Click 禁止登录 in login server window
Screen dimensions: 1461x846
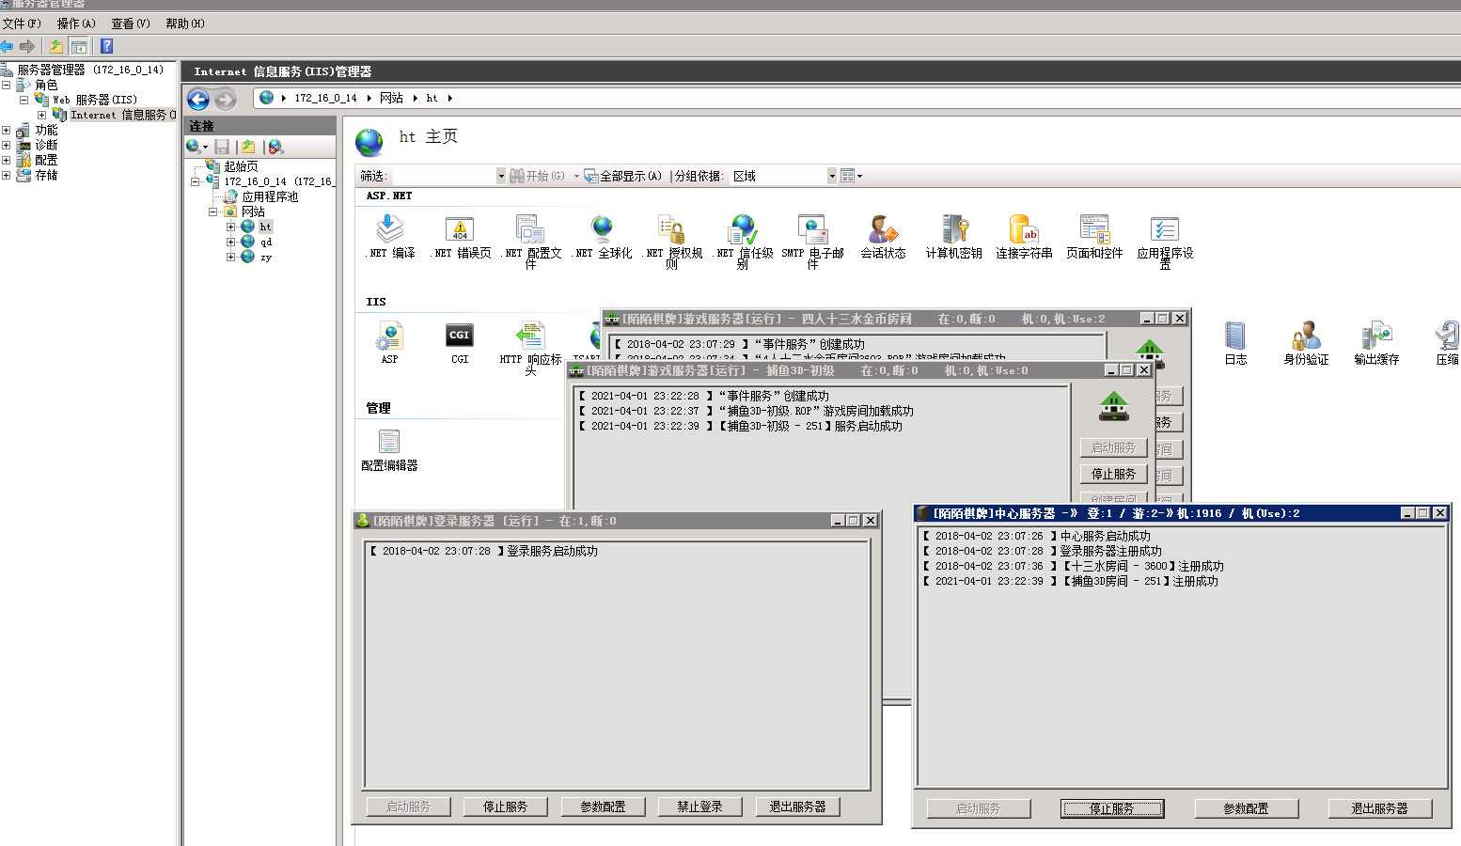click(x=699, y=807)
